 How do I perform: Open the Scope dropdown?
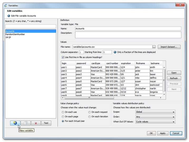[155, 112]
